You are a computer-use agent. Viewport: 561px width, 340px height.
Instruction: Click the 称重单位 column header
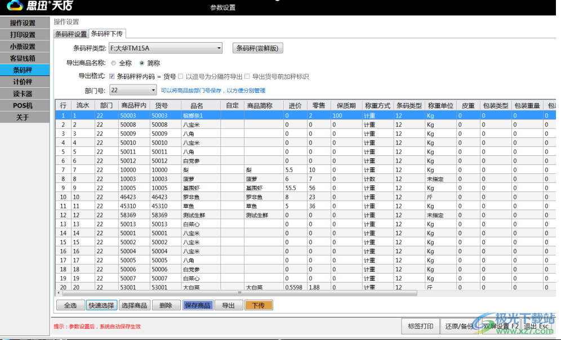[x=440, y=105]
